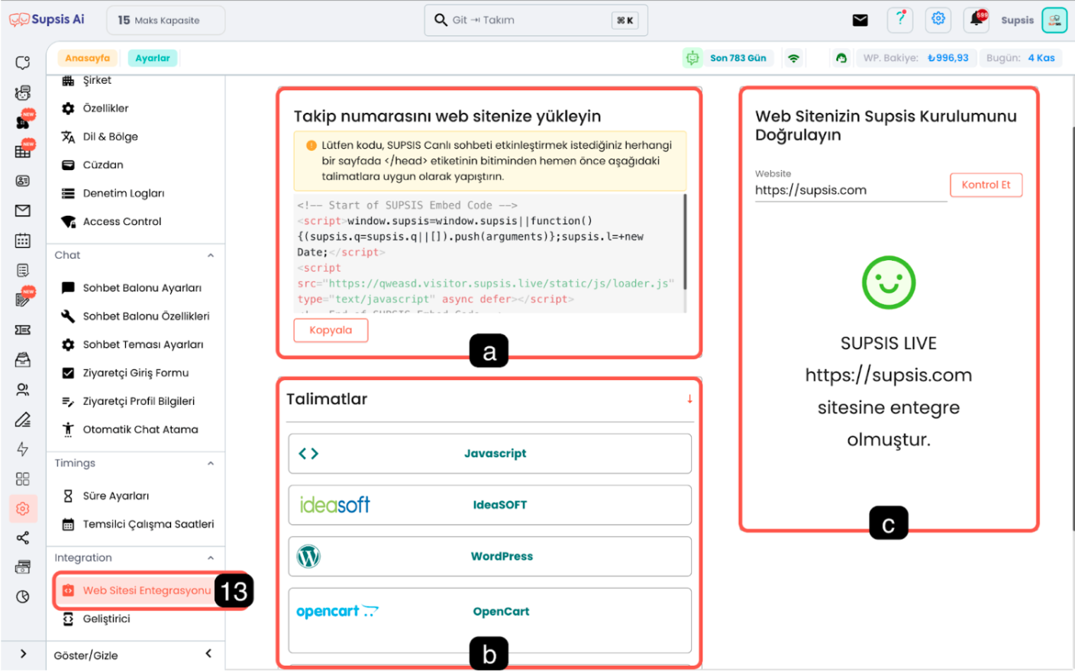Screen dimensions: 1075x672
Task: Open the users icon in left sidebar
Action: 23,389
